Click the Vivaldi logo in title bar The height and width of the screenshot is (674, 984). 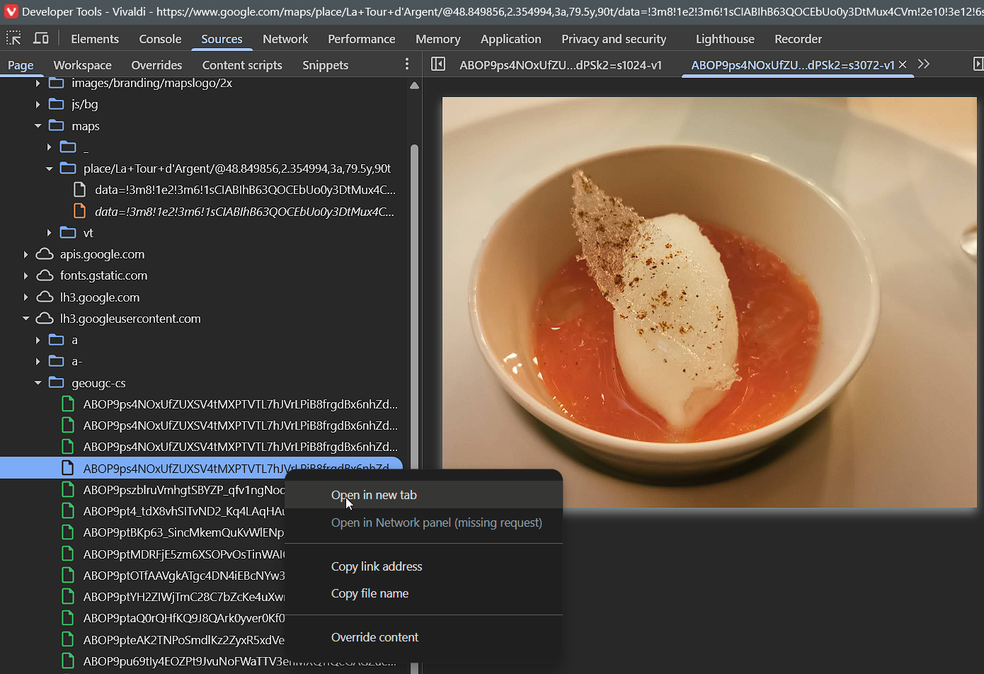pos(11,11)
